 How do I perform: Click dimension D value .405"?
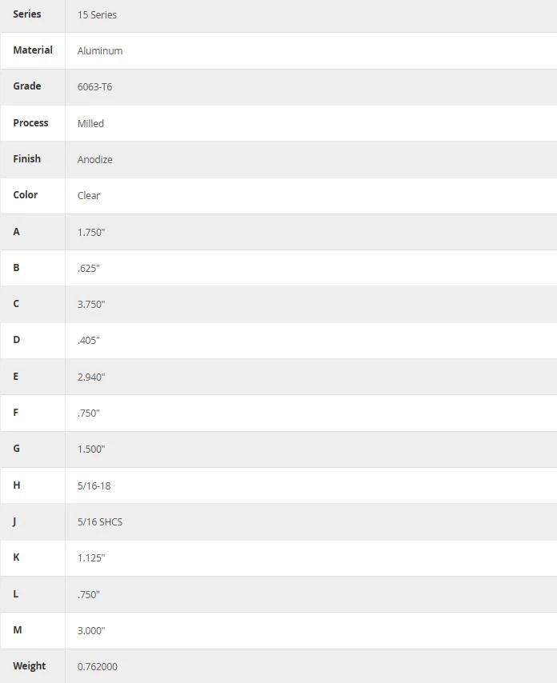pyautogui.click(x=89, y=341)
